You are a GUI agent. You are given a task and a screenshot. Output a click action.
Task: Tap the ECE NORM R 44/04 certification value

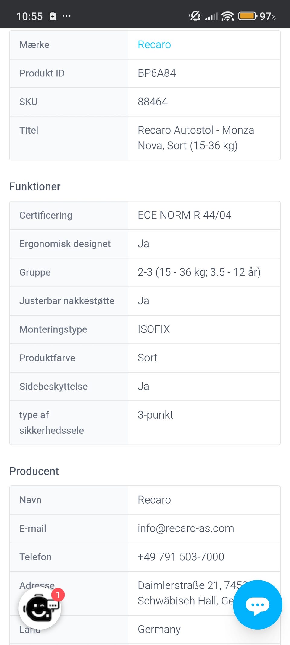pyautogui.click(x=184, y=215)
